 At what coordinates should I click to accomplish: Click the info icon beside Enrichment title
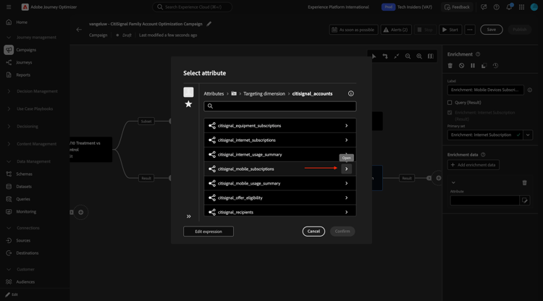point(478,54)
